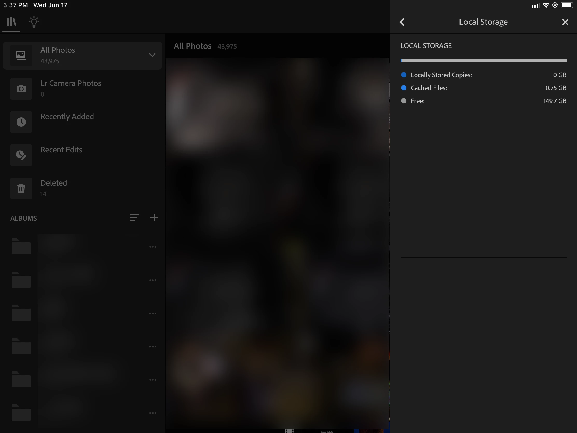Open the second album folder

[21, 280]
